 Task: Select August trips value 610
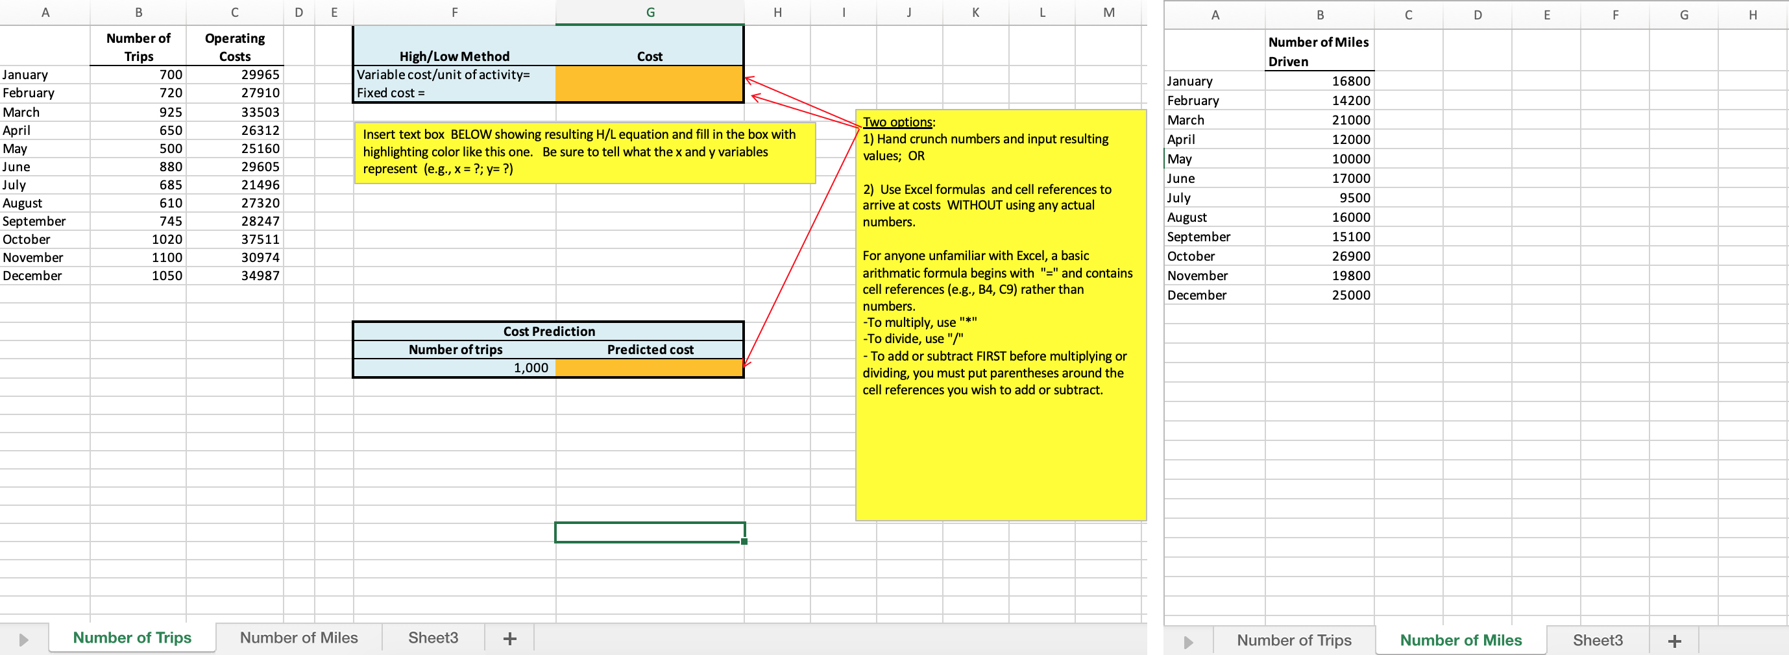coord(138,202)
